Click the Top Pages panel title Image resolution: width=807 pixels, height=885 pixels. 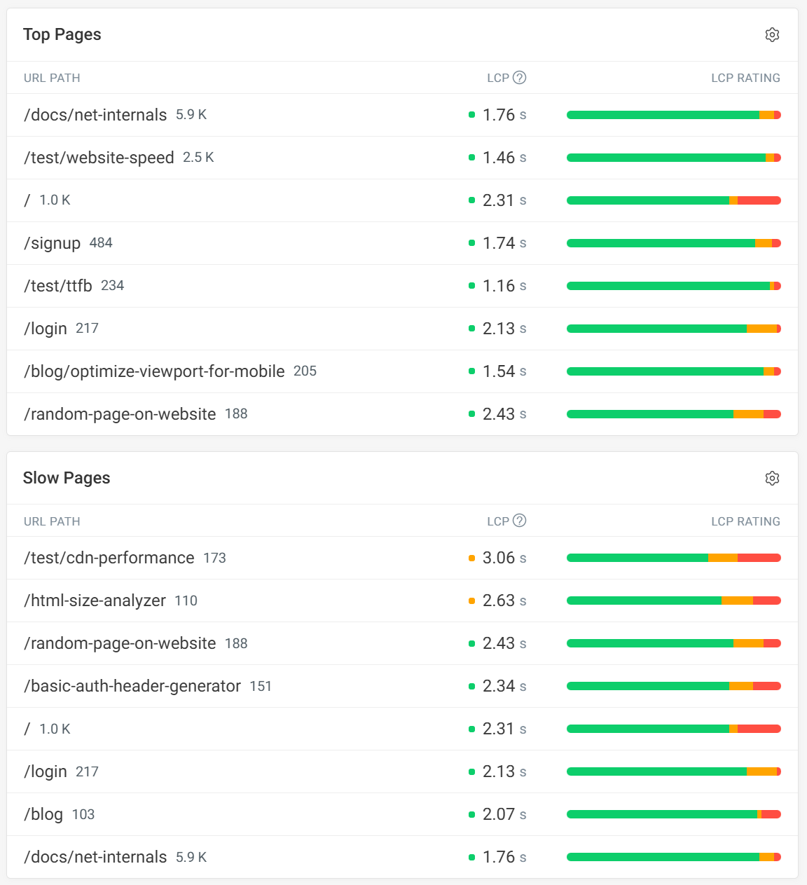[x=62, y=34]
